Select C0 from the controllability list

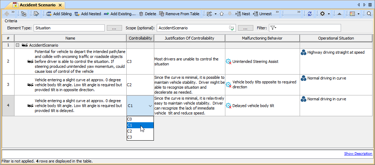(129, 119)
